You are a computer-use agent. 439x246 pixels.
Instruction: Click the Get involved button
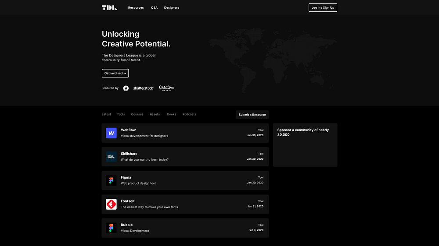(x=115, y=73)
